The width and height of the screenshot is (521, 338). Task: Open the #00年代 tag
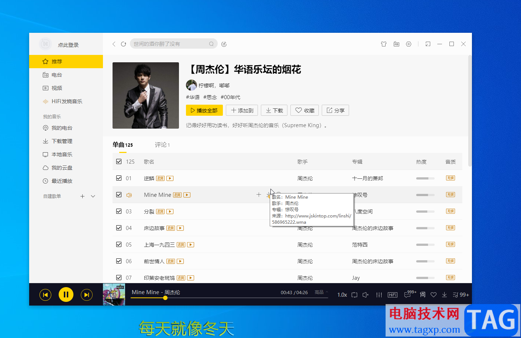click(x=230, y=97)
